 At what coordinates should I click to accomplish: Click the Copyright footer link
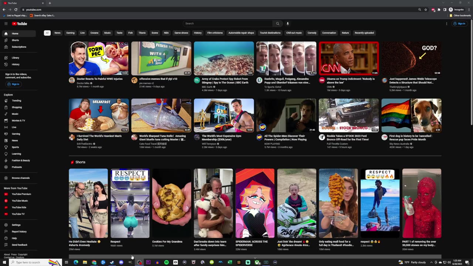point(23,255)
